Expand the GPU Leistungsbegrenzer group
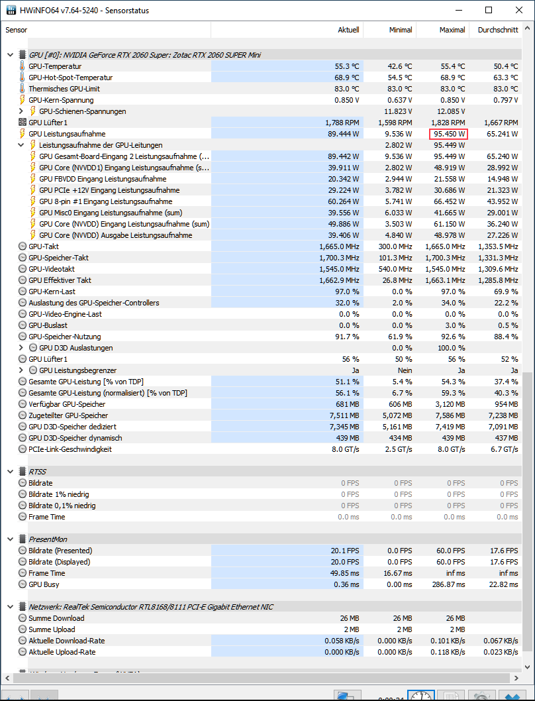This screenshot has width=535, height=701. tap(21, 370)
